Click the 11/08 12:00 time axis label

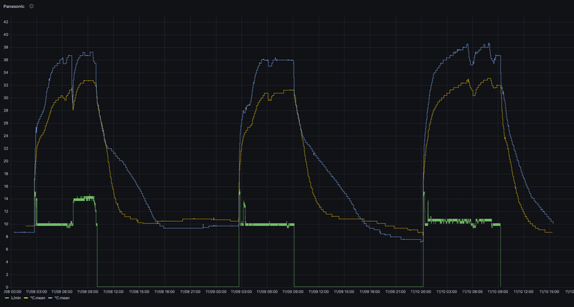click(x=113, y=292)
